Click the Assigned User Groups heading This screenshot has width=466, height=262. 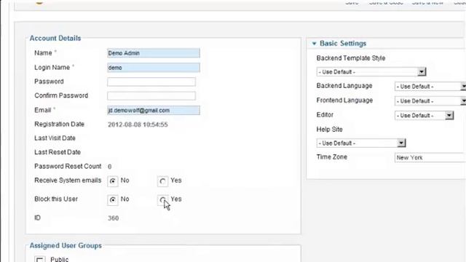tap(66, 246)
